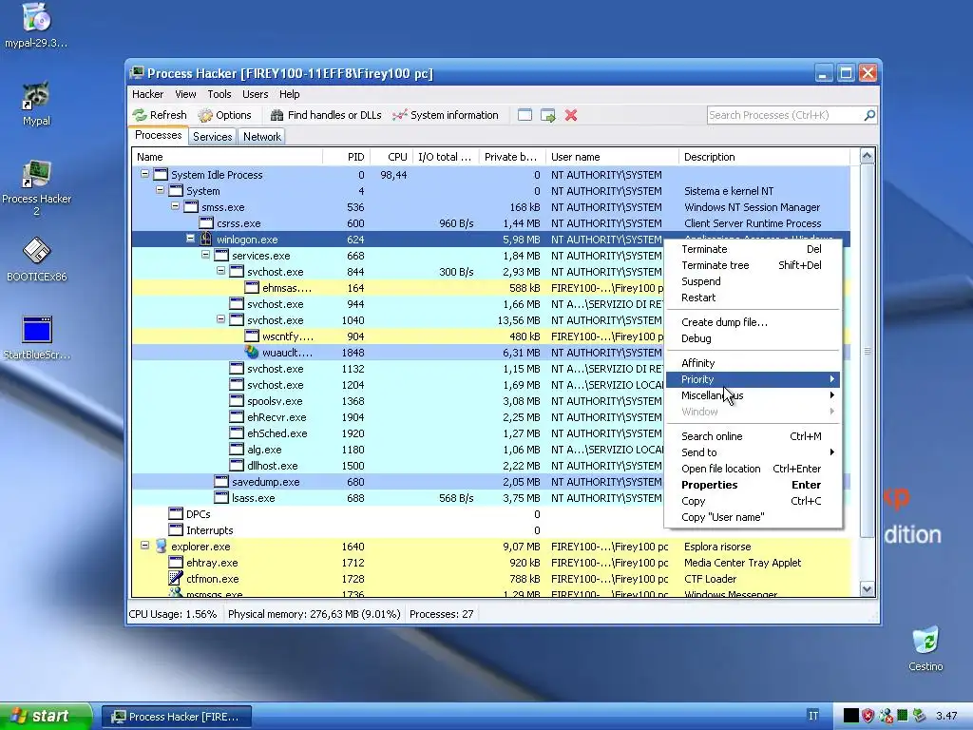This screenshot has height=730, width=973.
Task: Choose Suspend from the context menu
Action: coord(753,281)
